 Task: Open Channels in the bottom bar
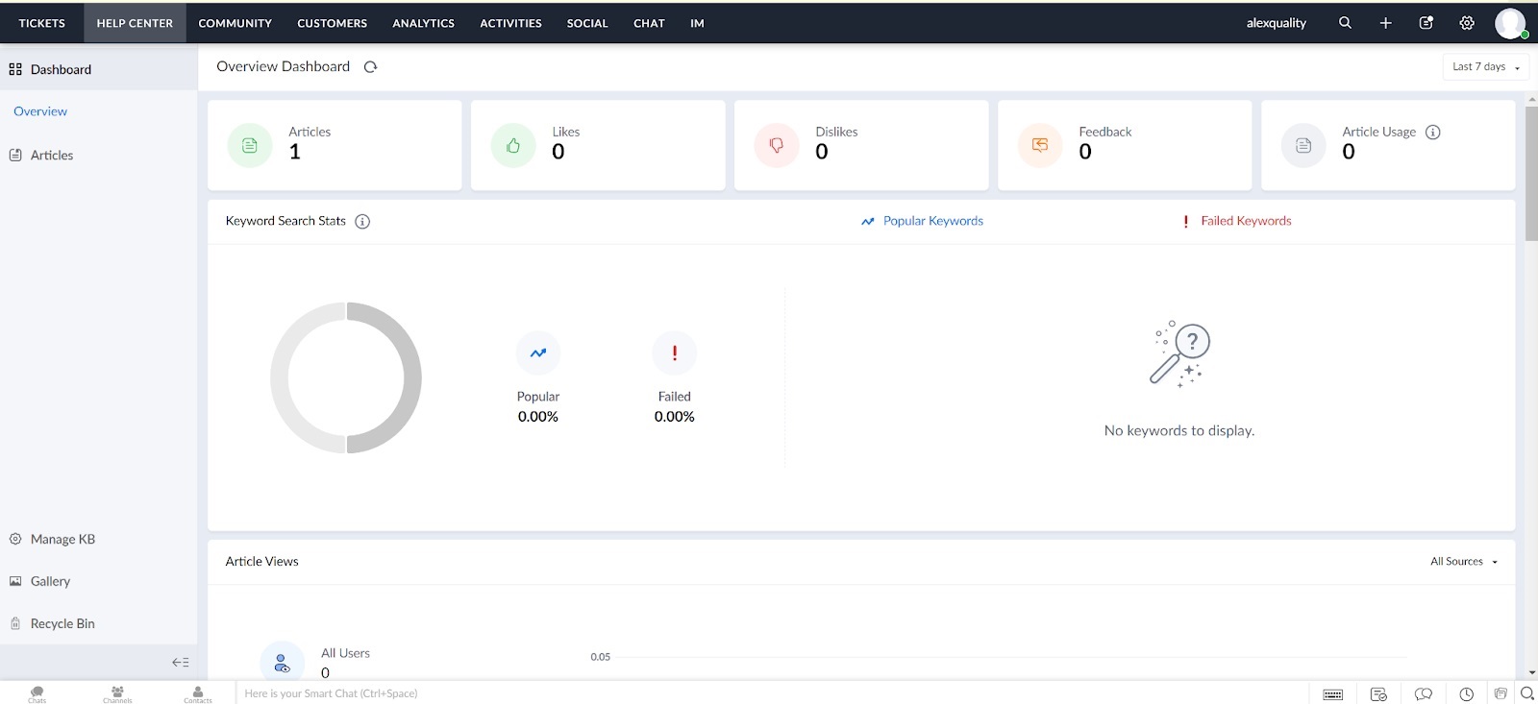117,693
